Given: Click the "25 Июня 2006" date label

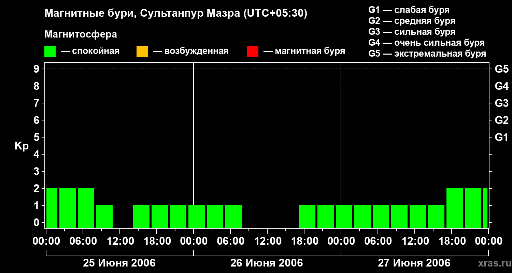Looking at the screenshot, I should tap(119, 263).
